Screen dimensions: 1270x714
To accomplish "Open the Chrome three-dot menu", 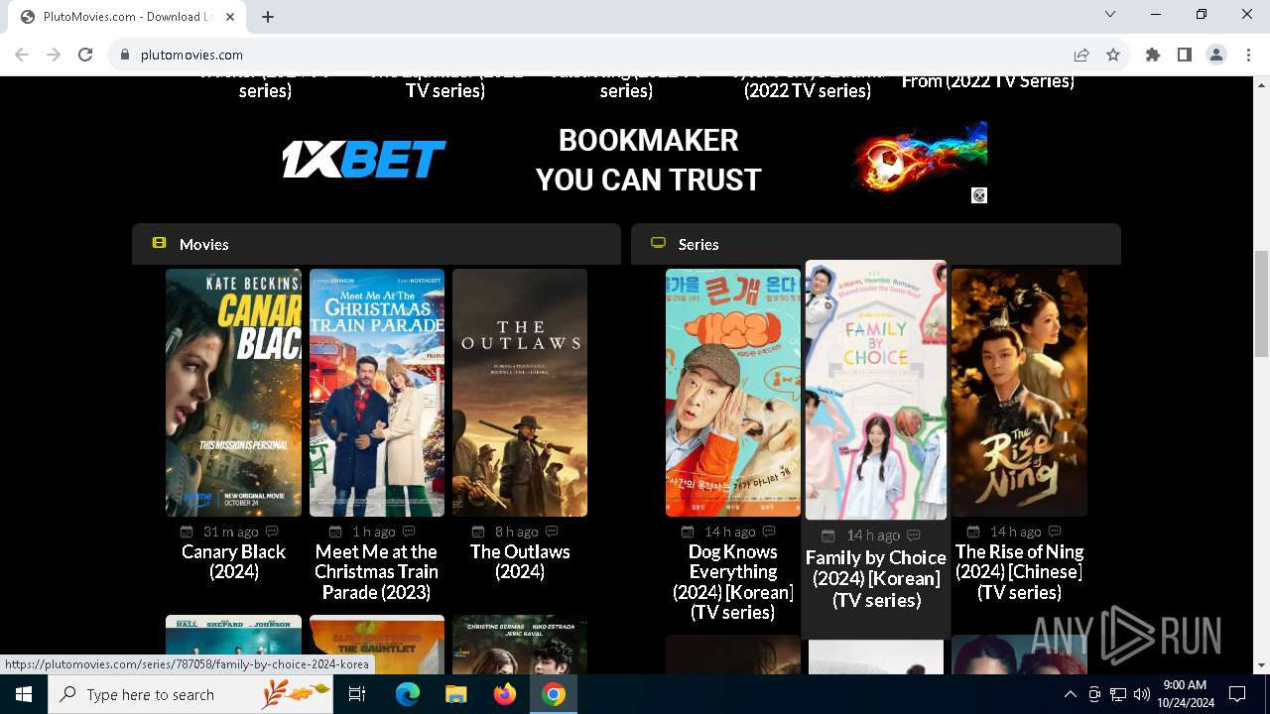I will (1248, 55).
